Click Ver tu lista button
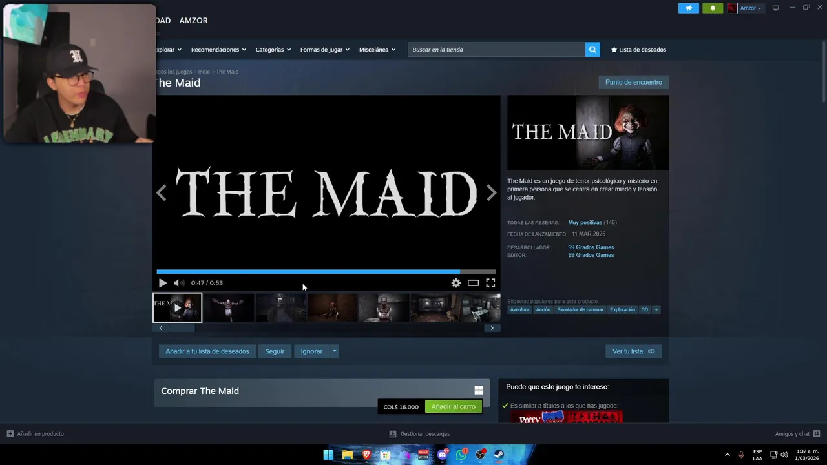This screenshot has height=465, width=827. [633, 351]
